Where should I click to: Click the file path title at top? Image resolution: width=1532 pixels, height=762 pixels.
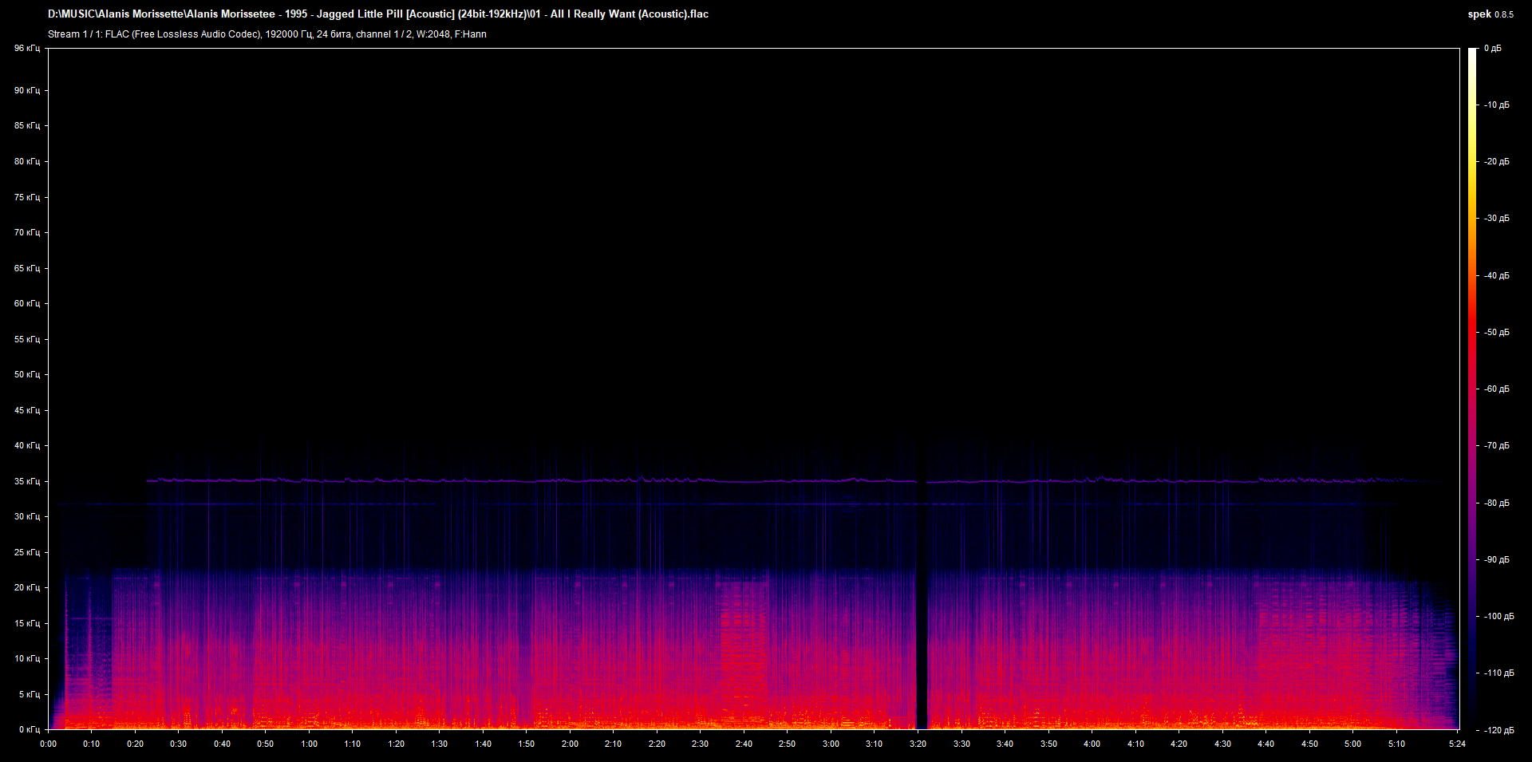(x=378, y=14)
